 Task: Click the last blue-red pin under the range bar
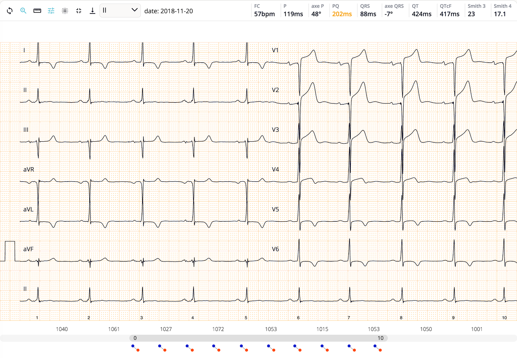(x=377, y=348)
